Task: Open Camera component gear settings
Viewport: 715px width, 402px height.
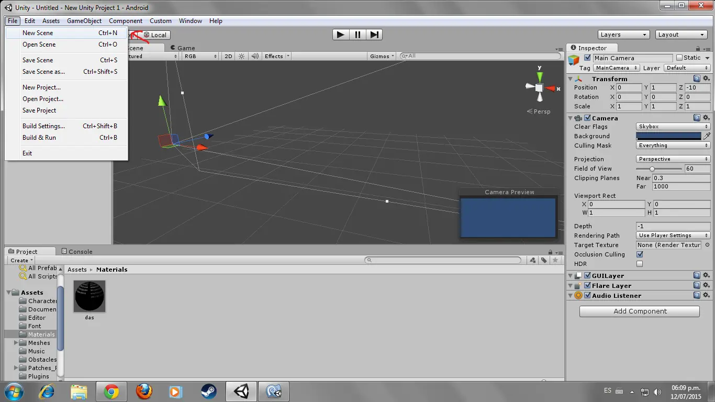Action: coord(706,118)
